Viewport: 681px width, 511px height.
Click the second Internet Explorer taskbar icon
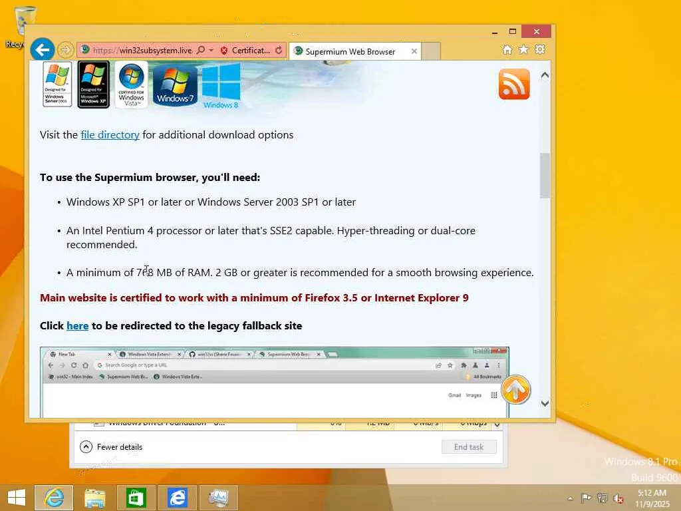click(177, 498)
